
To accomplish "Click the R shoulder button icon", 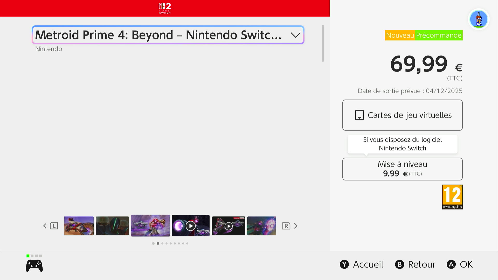I will (286, 226).
